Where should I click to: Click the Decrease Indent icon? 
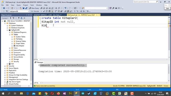click(81, 11)
